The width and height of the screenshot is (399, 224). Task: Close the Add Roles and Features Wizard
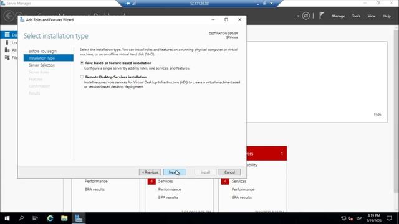click(239, 19)
